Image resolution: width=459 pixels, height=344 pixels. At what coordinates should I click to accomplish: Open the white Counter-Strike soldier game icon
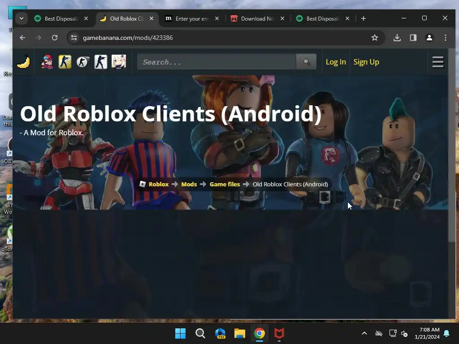(x=101, y=62)
